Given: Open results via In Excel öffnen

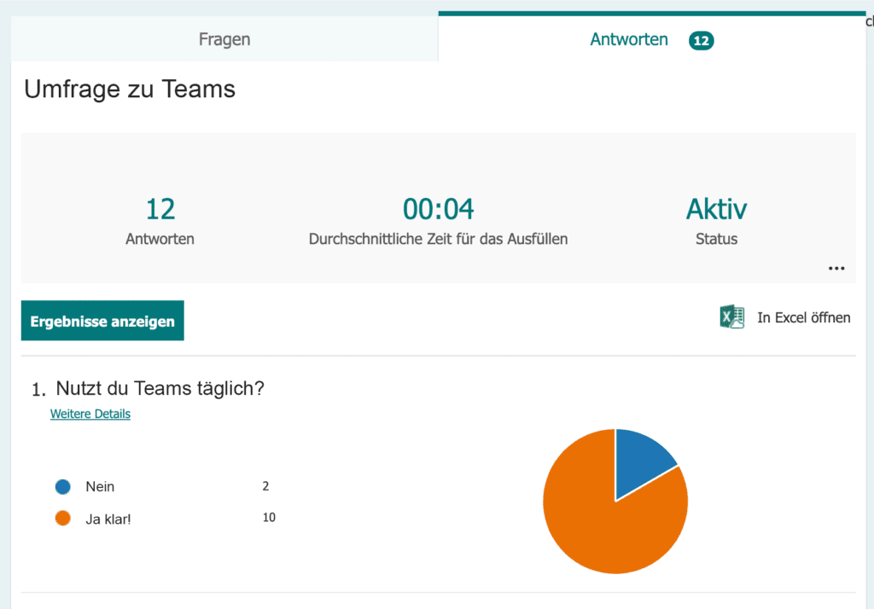Looking at the screenshot, I should pyautogui.click(x=803, y=317).
